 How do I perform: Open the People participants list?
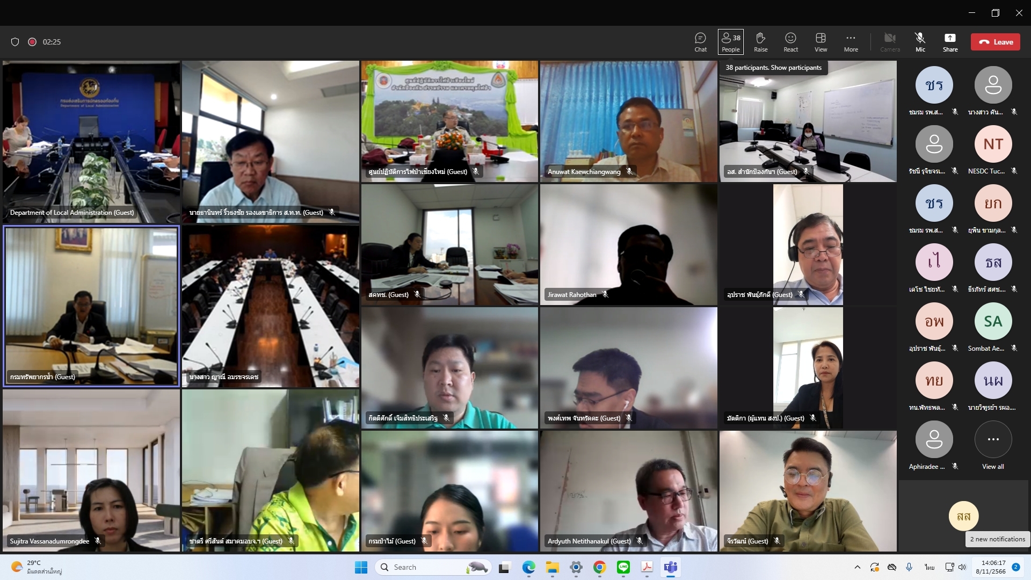[x=730, y=42]
